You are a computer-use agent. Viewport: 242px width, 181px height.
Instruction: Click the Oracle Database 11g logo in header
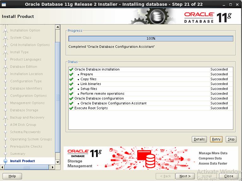pyautogui.click(x=208, y=17)
